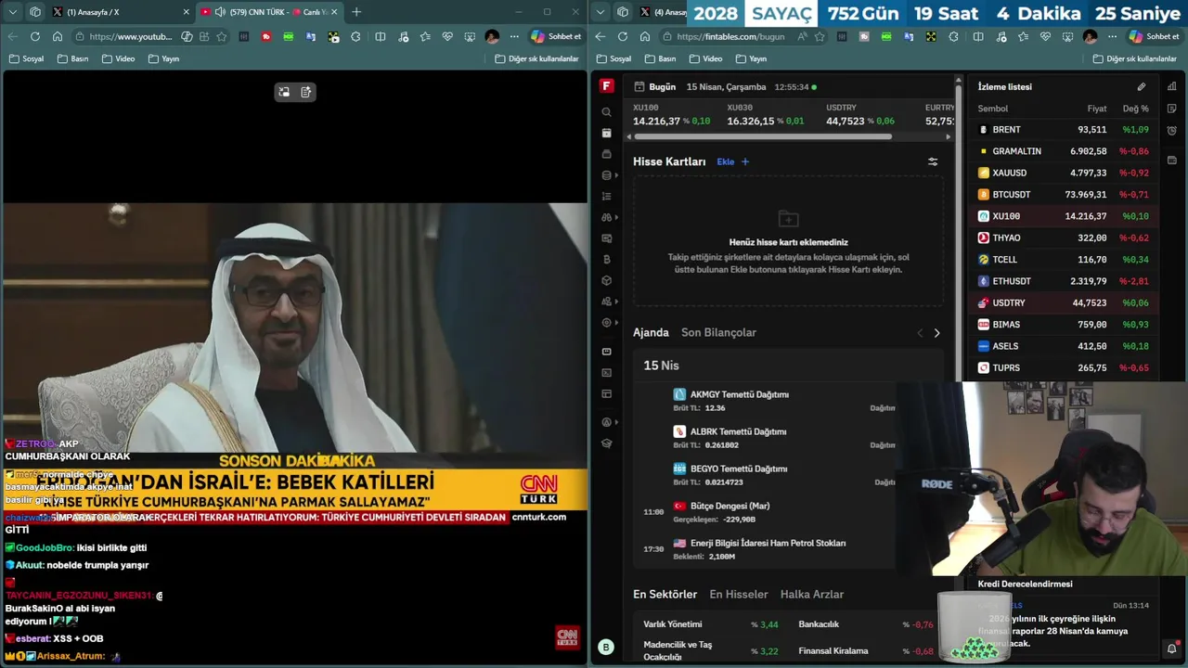Open extensions puzzle icon in YouTube window
Image resolution: width=1188 pixels, height=668 pixels.
click(355, 36)
